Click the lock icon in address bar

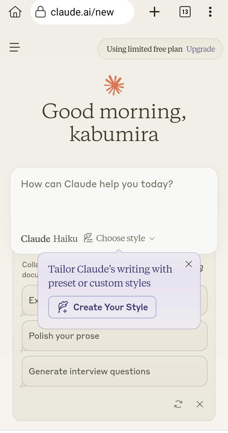pos(41,13)
